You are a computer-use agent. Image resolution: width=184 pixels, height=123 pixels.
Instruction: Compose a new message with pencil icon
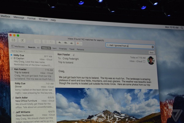22,40
